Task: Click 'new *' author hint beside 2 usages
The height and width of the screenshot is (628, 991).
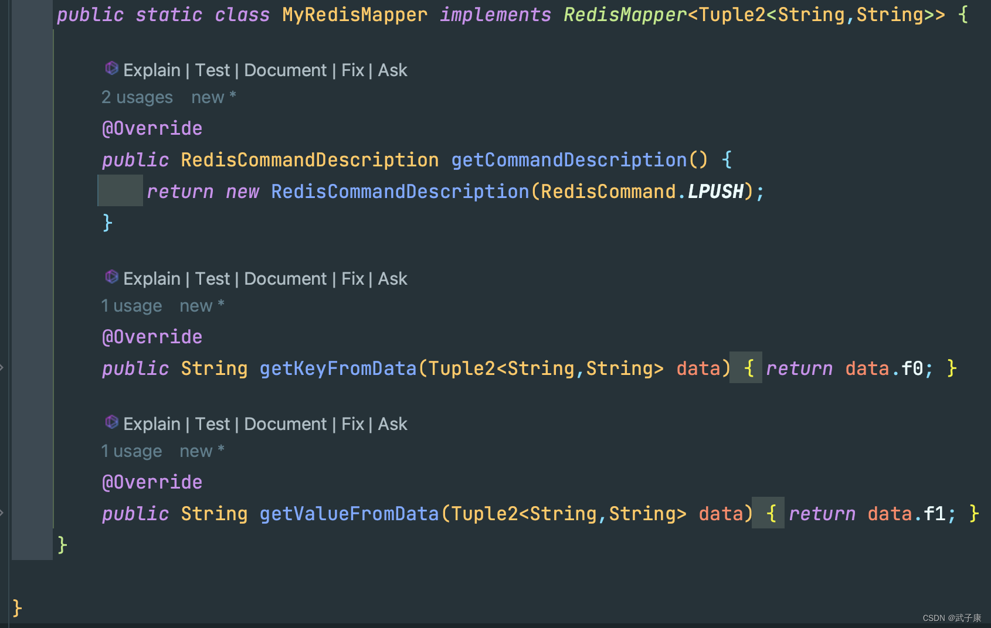Action: pyautogui.click(x=213, y=97)
